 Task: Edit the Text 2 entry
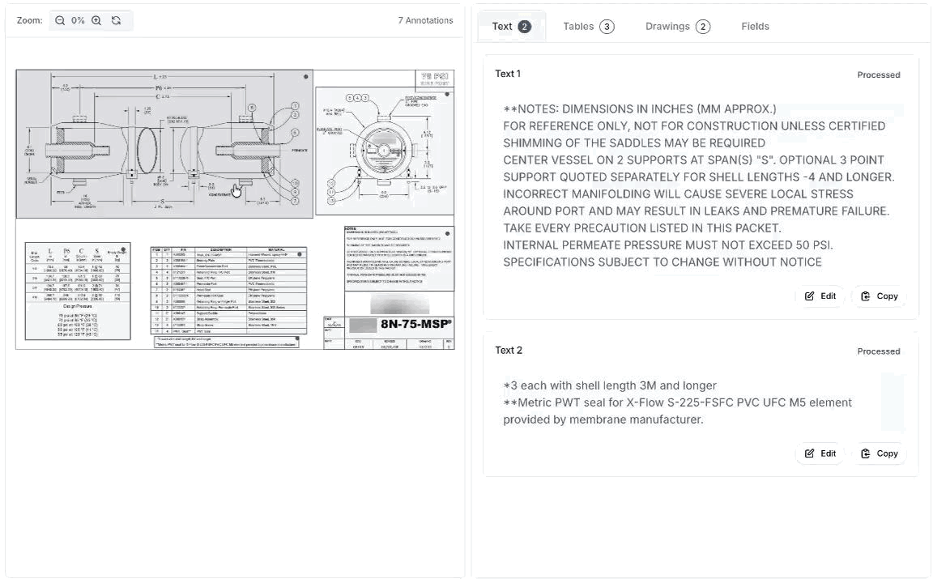[820, 453]
